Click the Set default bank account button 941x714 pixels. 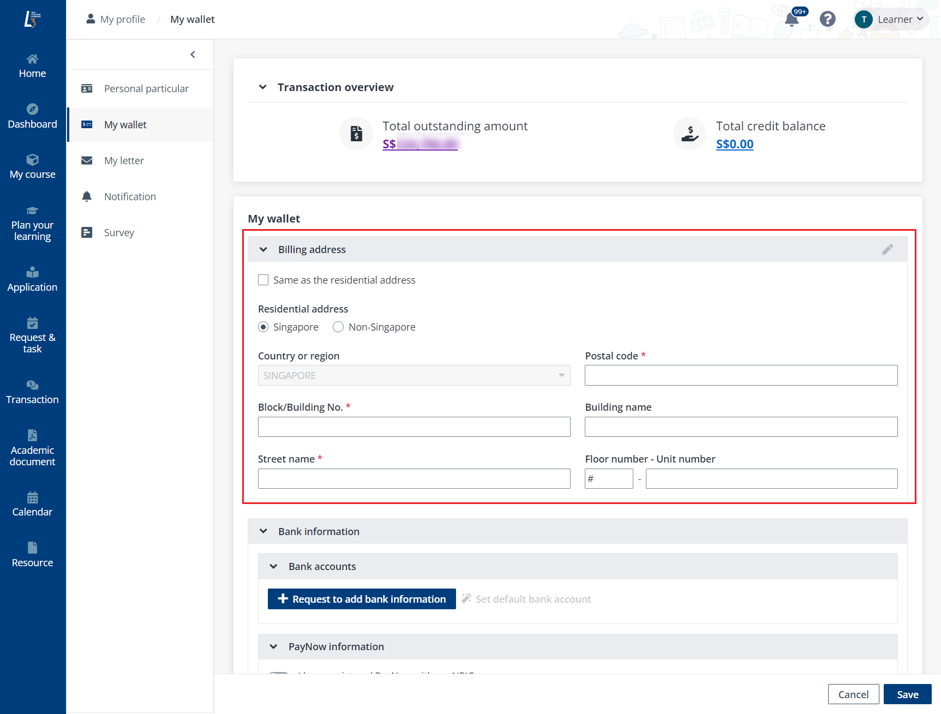(x=527, y=599)
